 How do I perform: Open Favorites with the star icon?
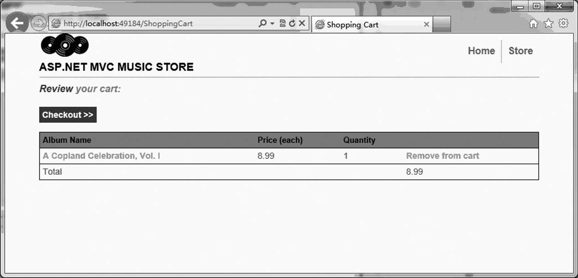549,24
